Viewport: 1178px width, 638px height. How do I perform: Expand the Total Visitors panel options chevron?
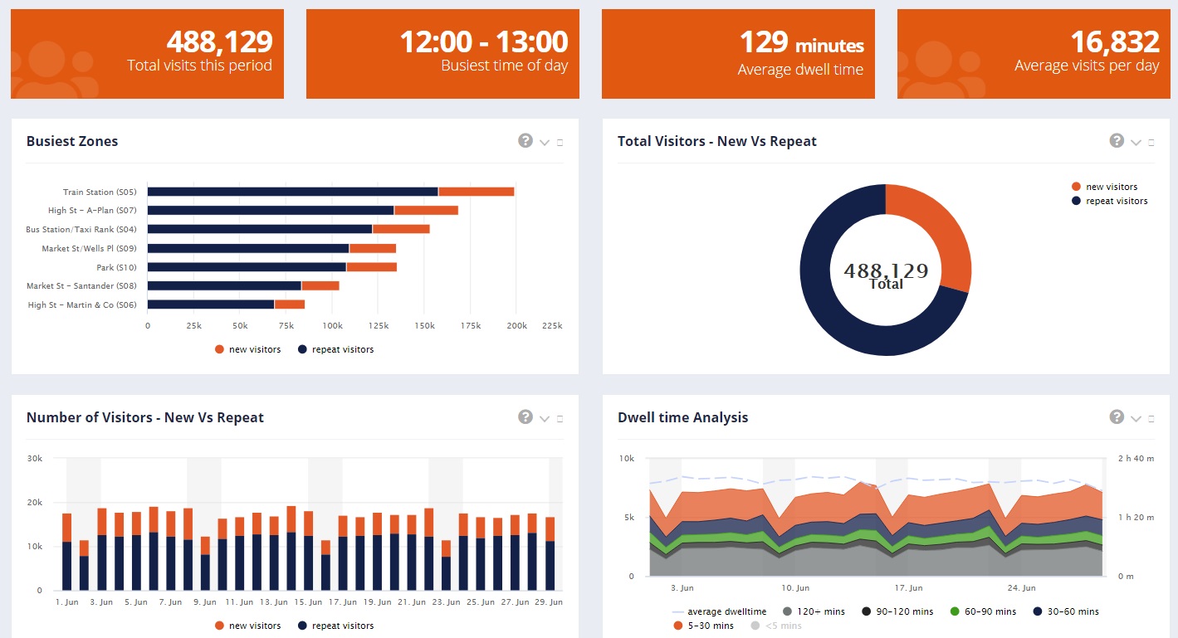point(1136,143)
